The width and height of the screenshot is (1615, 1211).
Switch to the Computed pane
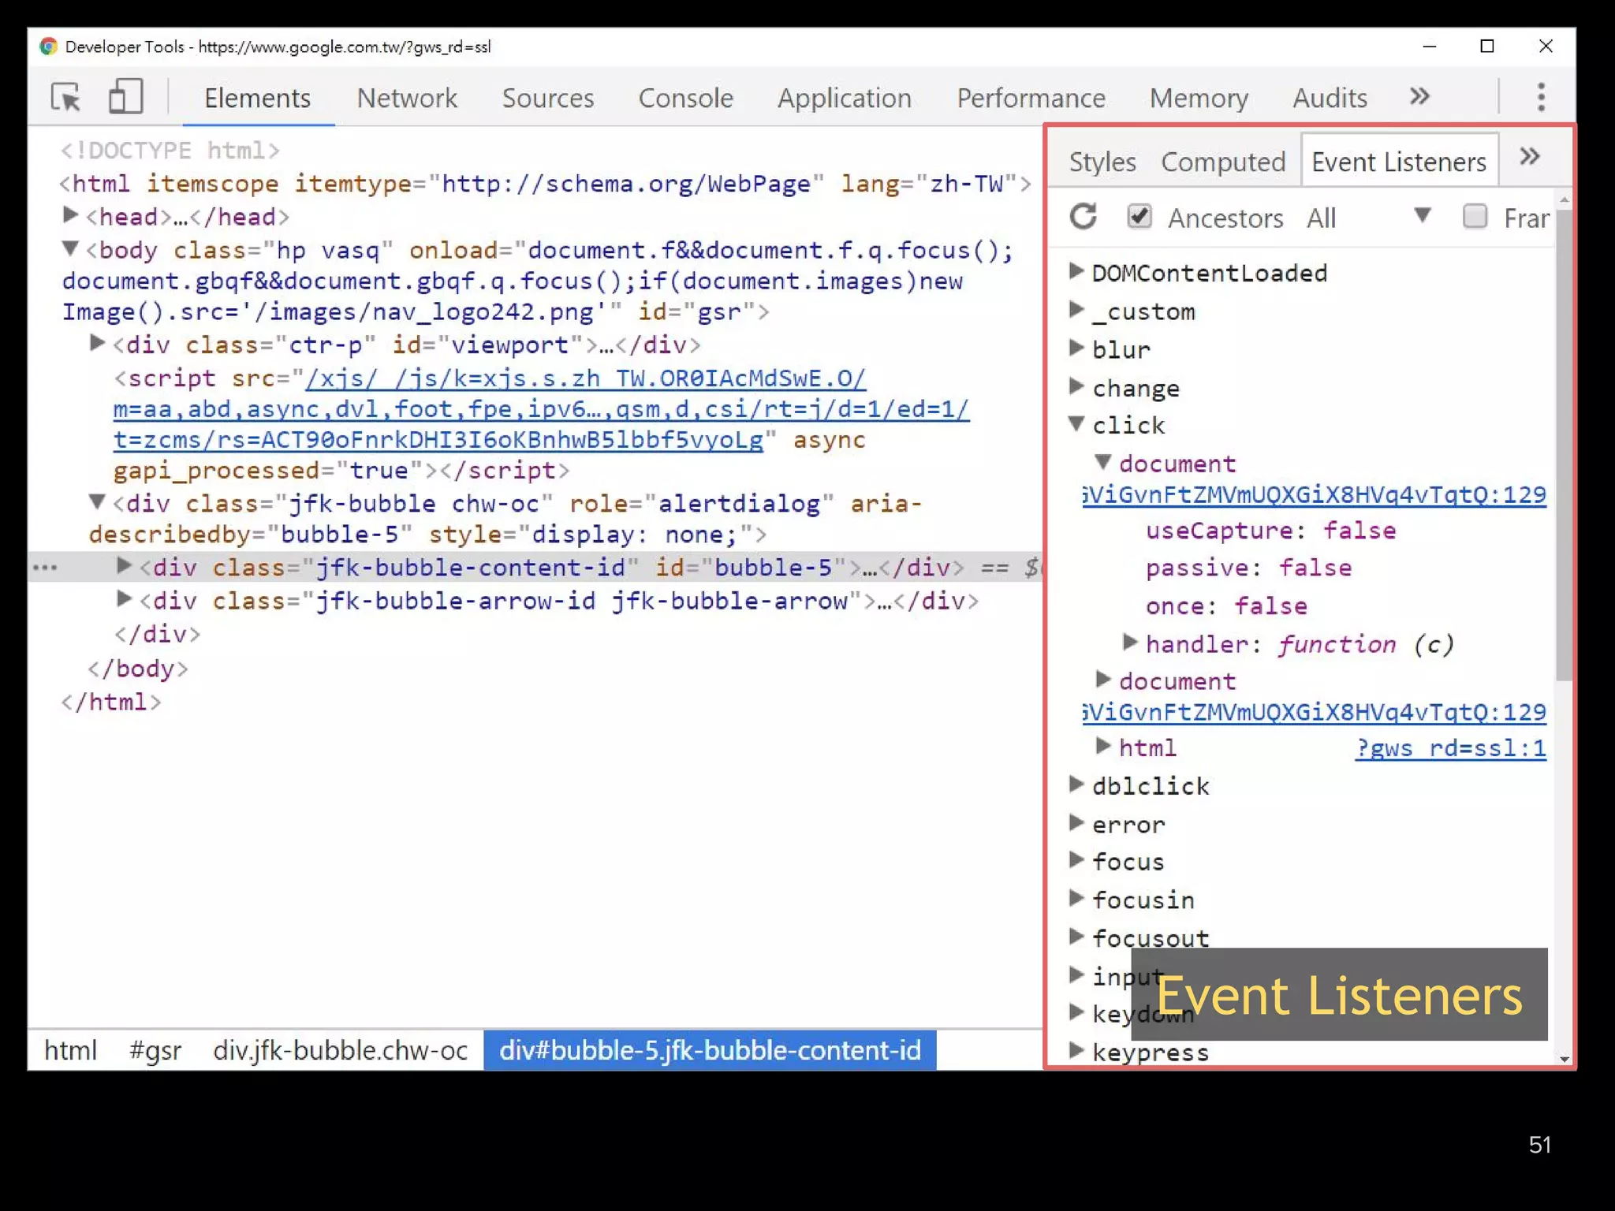1223,162
